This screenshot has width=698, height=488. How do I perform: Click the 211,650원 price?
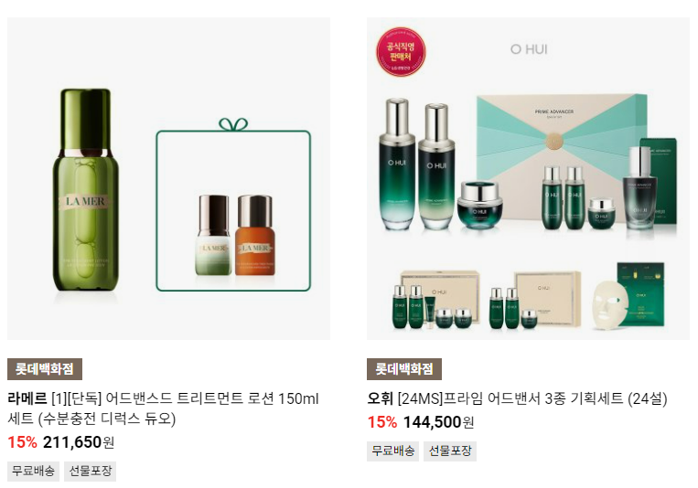(x=79, y=442)
